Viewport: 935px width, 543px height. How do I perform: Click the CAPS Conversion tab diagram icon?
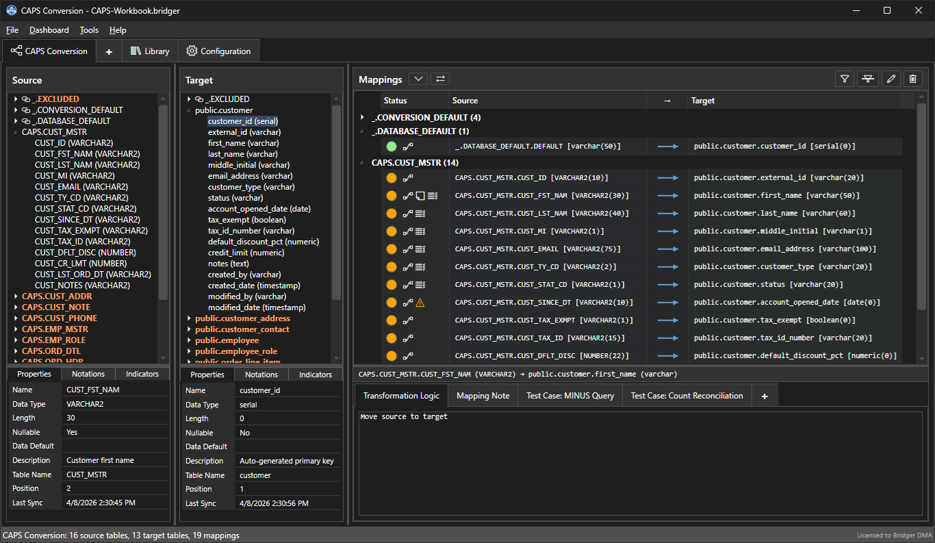click(x=16, y=51)
